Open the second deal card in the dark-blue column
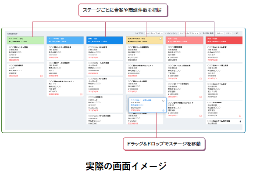Image resolution: width=253 pixels, height=174 pixels. [x=105, y=68]
